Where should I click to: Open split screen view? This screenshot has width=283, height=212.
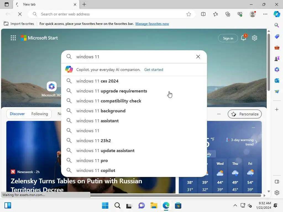pos(203,14)
